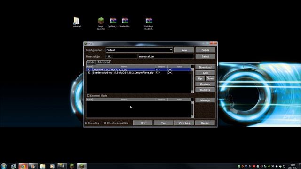301x169 pixels.
Task: Close the Setup window
Action: [213, 43]
